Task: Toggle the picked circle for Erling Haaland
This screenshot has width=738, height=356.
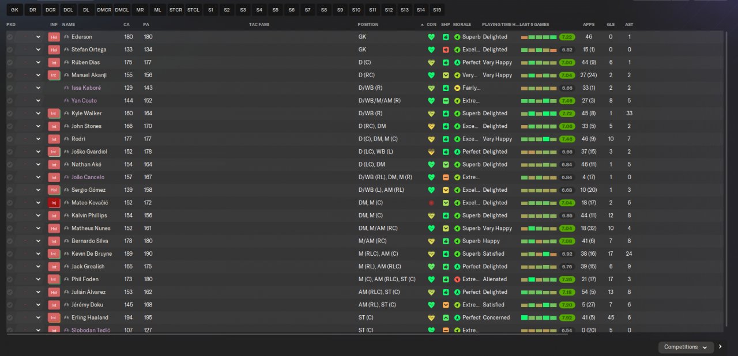Action: (x=10, y=317)
